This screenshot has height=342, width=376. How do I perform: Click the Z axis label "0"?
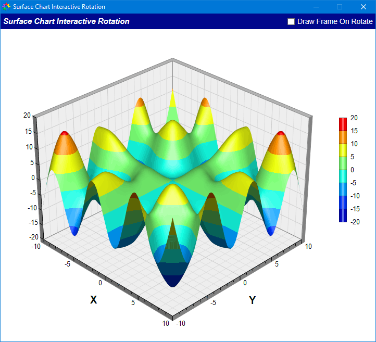pos(33,178)
